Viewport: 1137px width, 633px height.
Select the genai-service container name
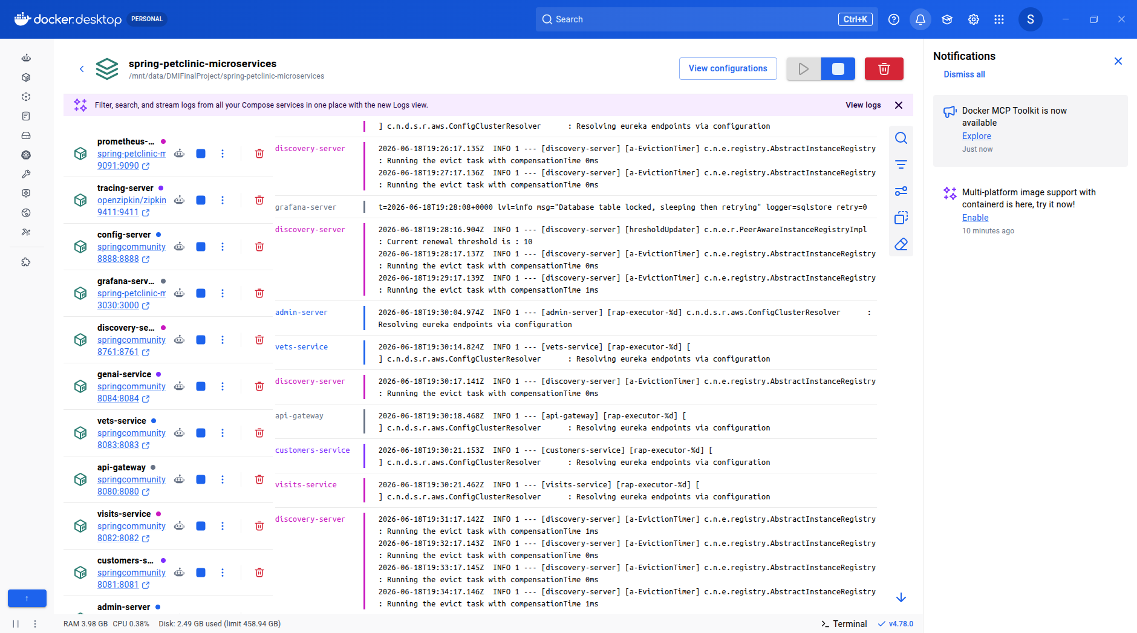pos(124,374)
